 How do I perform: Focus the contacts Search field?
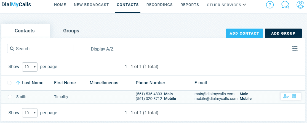pyautogui.click(x=40, y=49)
